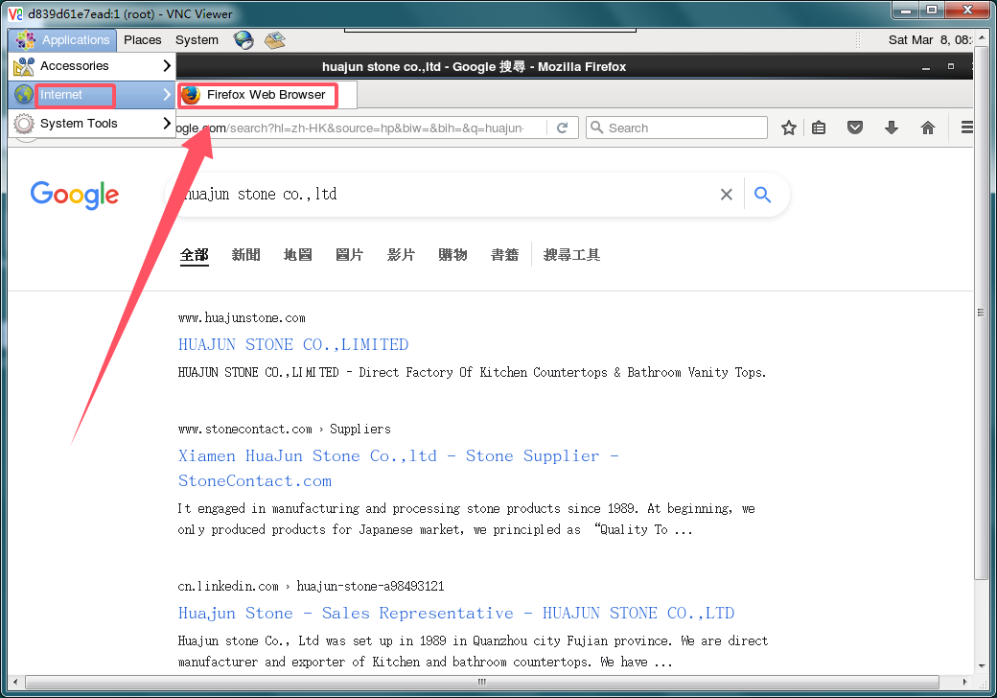Screen dimensions: 997x698
Task: Click the snippet 'Huajun stone Co., Ltd was set up'
Action: [x=473, y=651]
